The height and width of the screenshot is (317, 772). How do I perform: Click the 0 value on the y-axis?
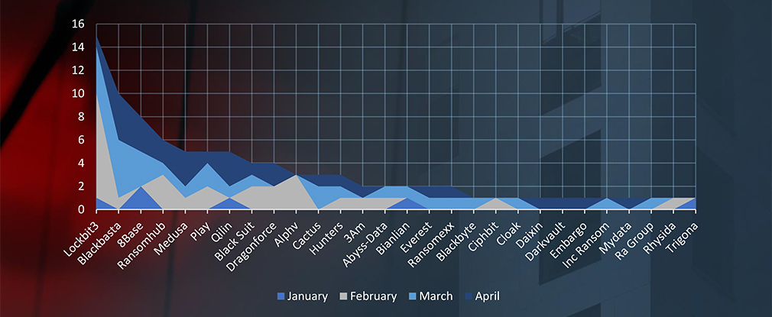pos(82,209)
